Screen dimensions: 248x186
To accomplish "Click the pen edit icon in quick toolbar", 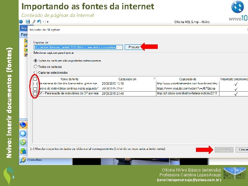I will coord(34,22).
